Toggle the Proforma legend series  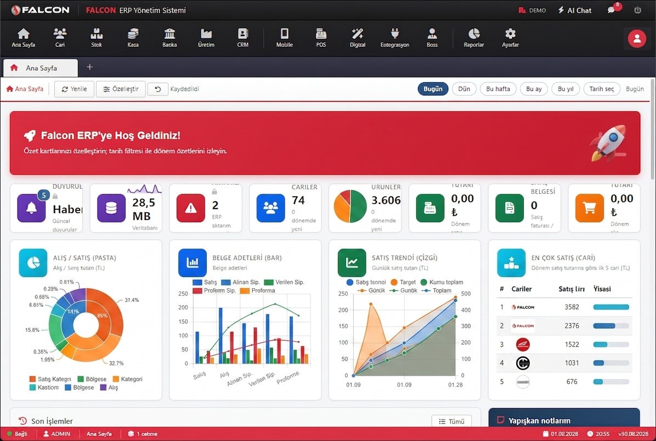point(258,290)
